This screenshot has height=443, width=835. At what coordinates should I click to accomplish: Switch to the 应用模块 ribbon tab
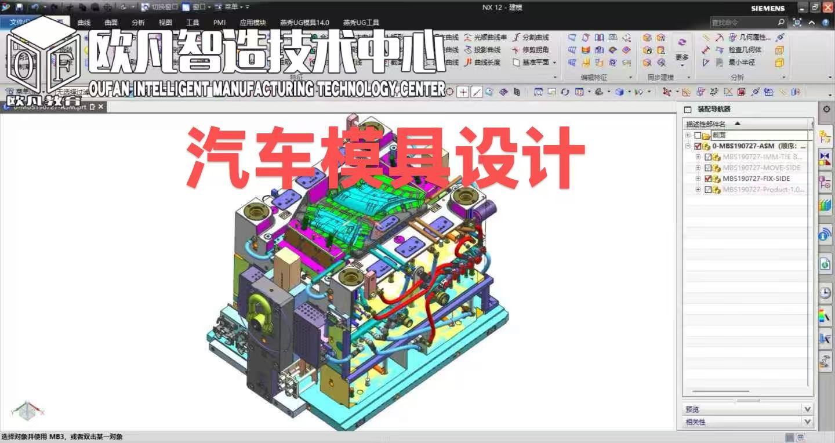pyautogui.click(x=253, y=23)
